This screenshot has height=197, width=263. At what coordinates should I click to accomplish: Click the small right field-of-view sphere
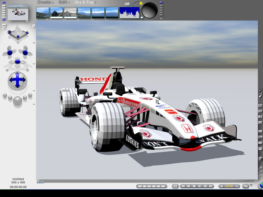27,70
